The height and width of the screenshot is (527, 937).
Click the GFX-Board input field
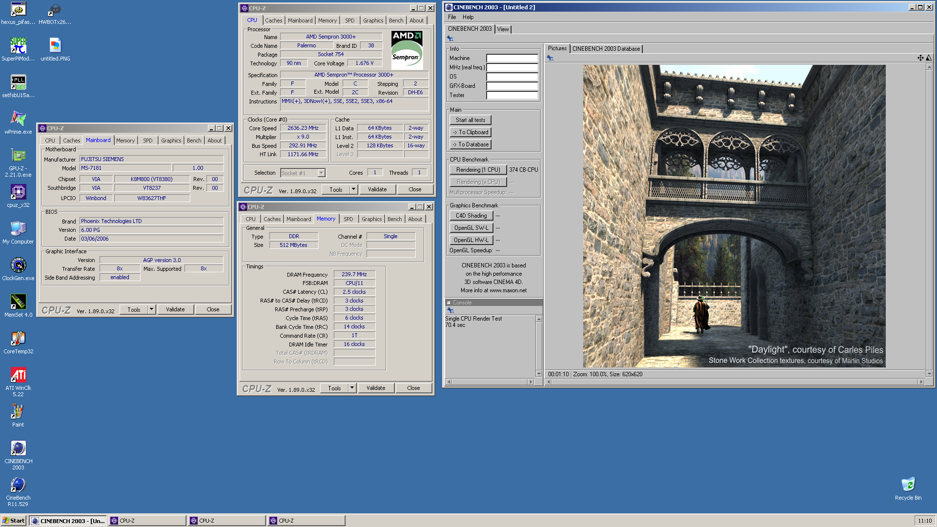point(512,86)
